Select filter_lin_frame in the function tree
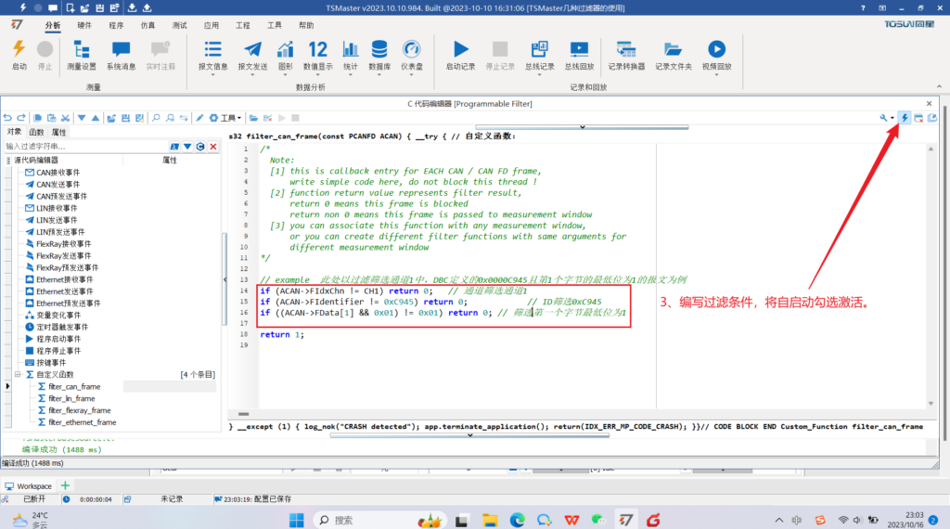950x529 pixels. [72, 398]
